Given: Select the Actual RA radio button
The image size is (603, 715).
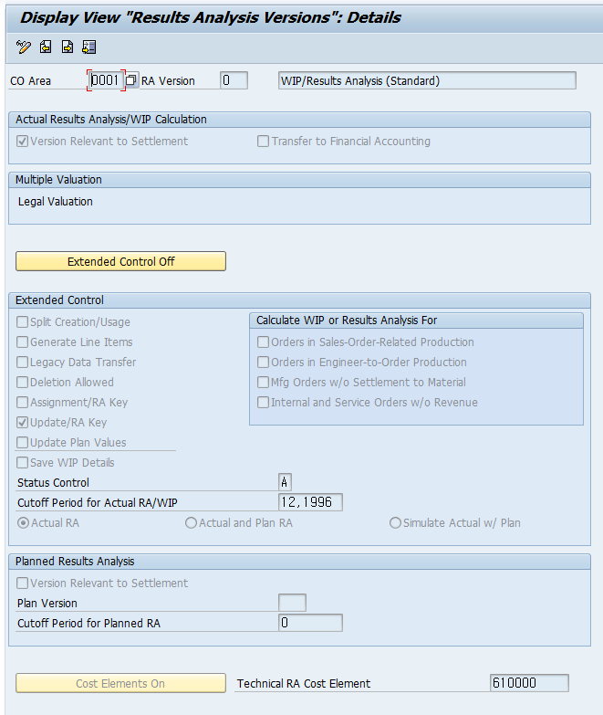Looking at the screenshot, I should point(23,522).
